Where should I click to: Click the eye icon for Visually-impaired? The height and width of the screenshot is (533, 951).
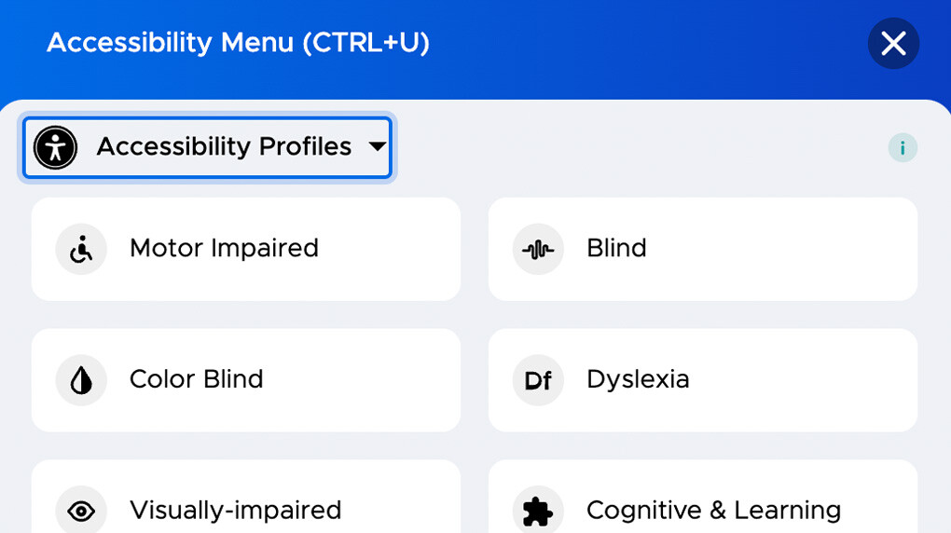pos(81,511)
